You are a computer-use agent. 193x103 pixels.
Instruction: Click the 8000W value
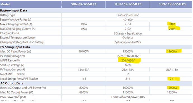point(84,88)
